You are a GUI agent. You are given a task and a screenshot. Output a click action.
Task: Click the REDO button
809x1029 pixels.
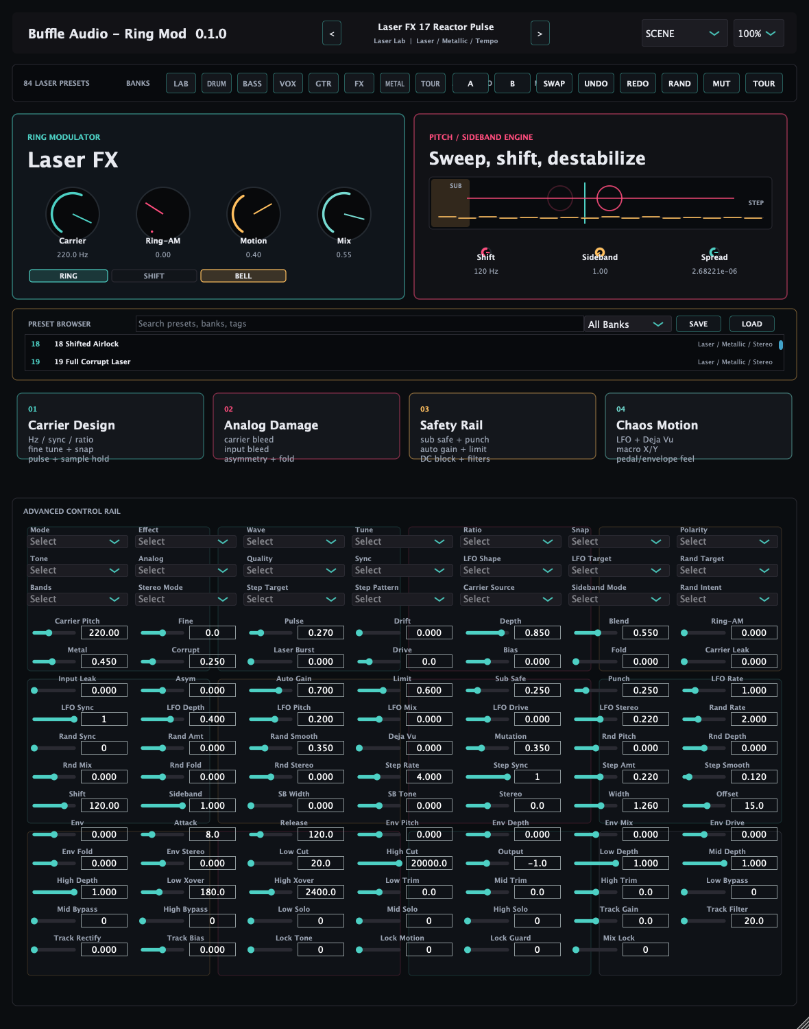[638, 84]
